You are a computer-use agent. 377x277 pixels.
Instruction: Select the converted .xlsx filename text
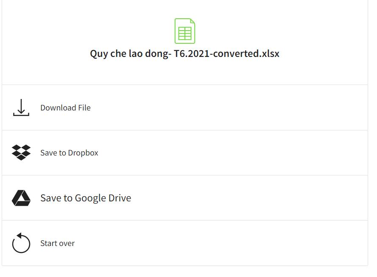coord(184,54)
